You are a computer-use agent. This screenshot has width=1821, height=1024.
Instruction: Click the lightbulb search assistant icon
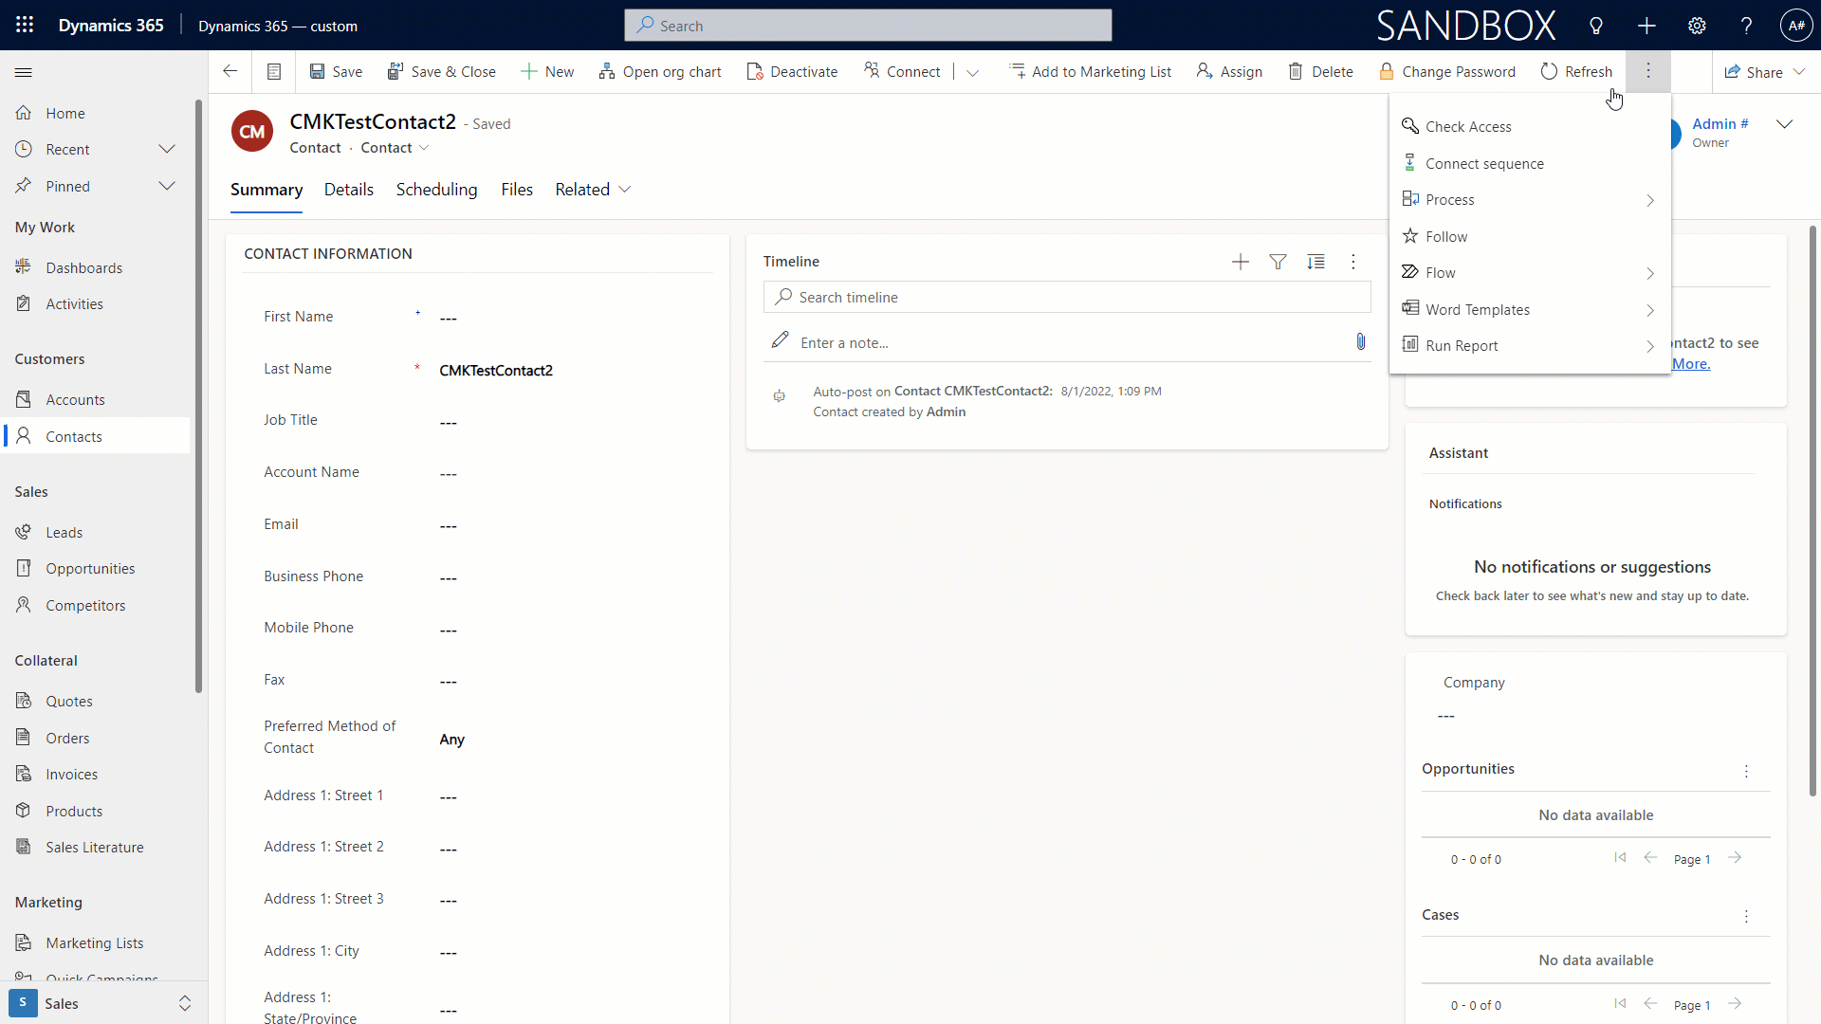point(1595,26)
